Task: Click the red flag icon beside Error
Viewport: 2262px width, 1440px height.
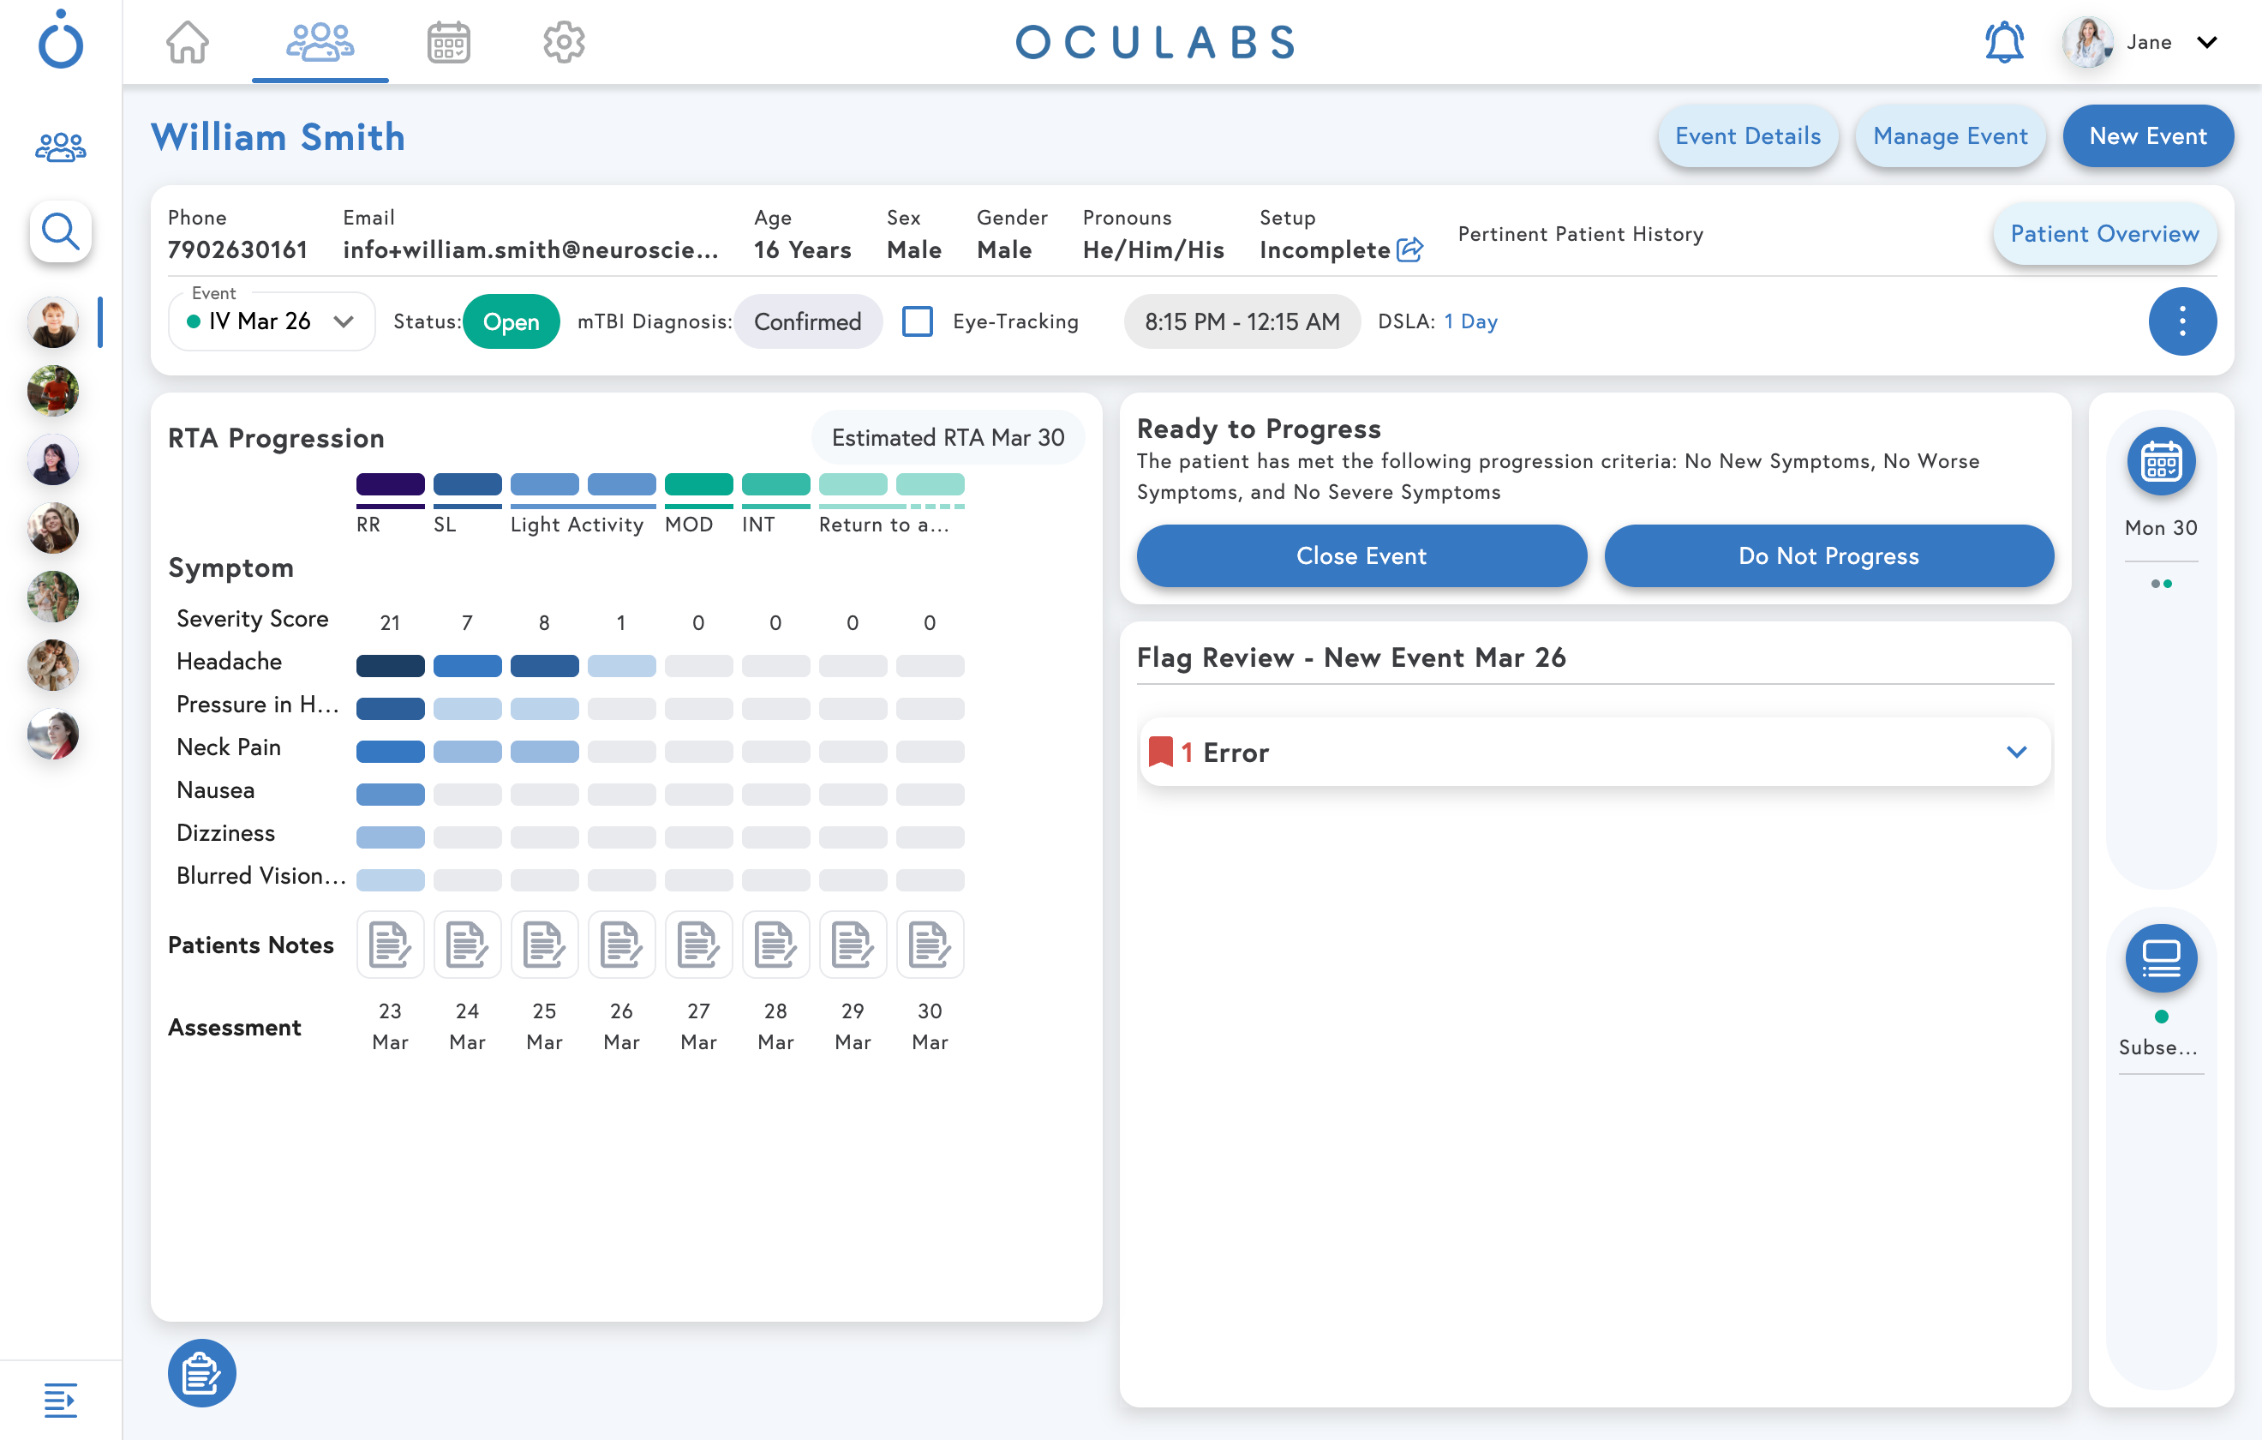Action: (1161, 752)
